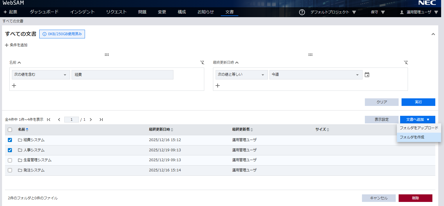444x206 pixels.
Task: Sort the table by サイズ column
Action: [322, 130]
